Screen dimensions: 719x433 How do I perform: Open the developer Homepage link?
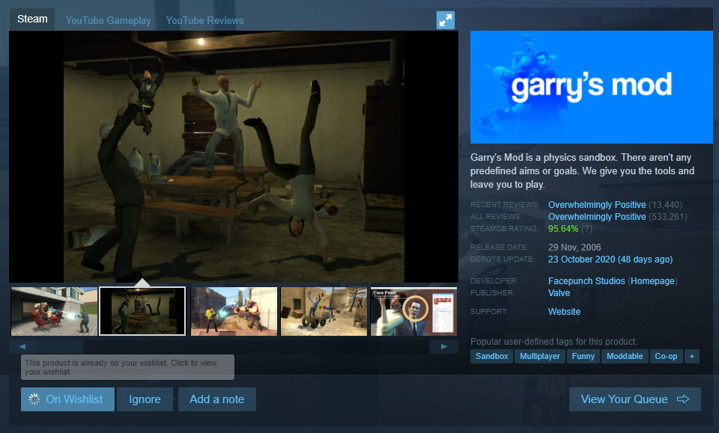click(652, 281)
